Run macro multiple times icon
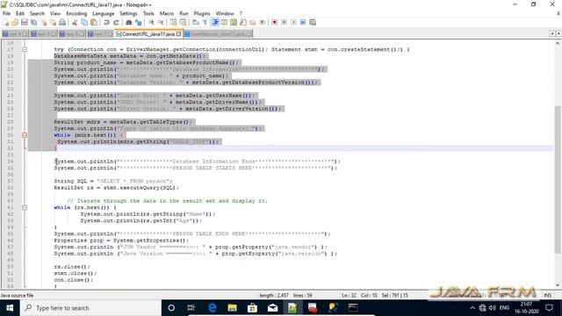The width and height of the screenshot is (562, 316). pos(303,22)
